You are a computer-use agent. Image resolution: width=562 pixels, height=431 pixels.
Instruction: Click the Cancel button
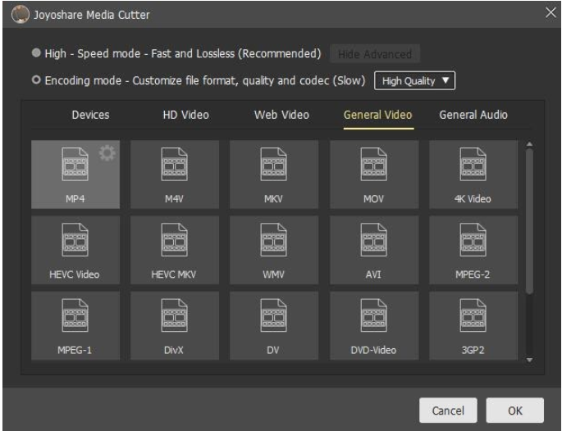click(448, 411)
